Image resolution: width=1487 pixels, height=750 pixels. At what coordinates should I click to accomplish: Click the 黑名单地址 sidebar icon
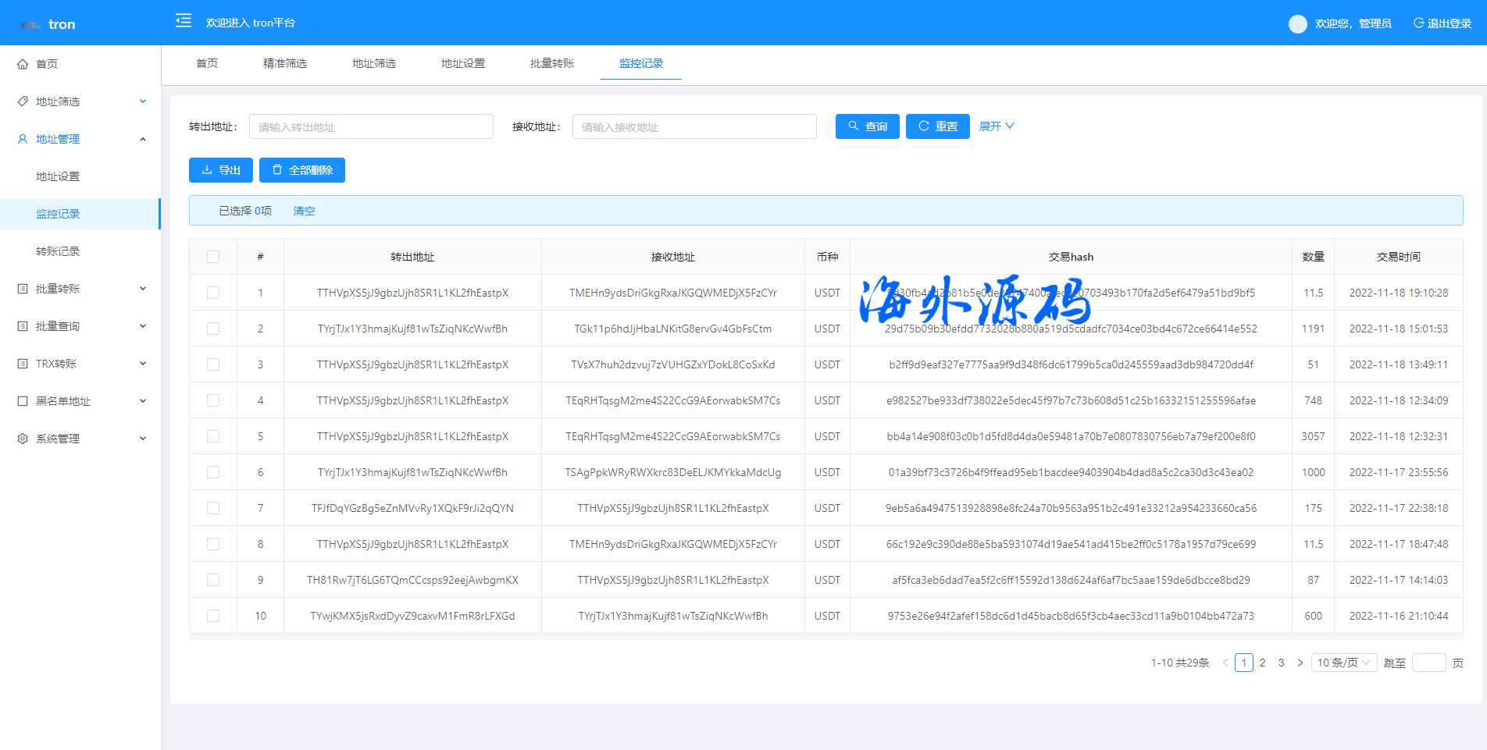coord(23,401)
